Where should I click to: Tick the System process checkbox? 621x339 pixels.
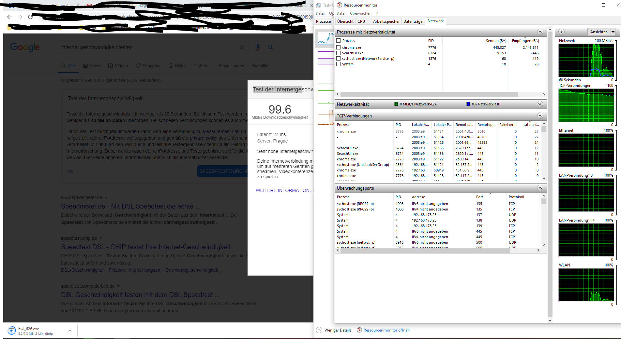coord(339,64)
